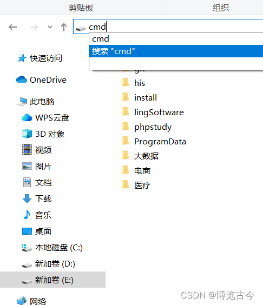This screenshot has width=263, height=305.
Task: Click the 视频 film strip icon
Action: pos(27,150)
